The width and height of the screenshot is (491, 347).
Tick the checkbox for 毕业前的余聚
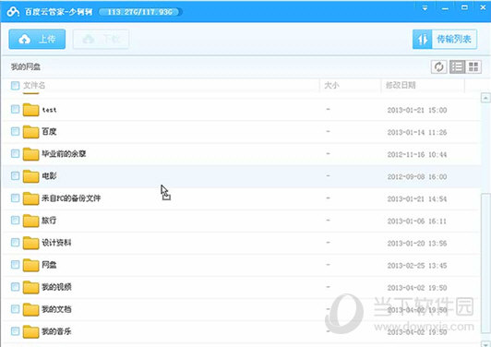15,153
